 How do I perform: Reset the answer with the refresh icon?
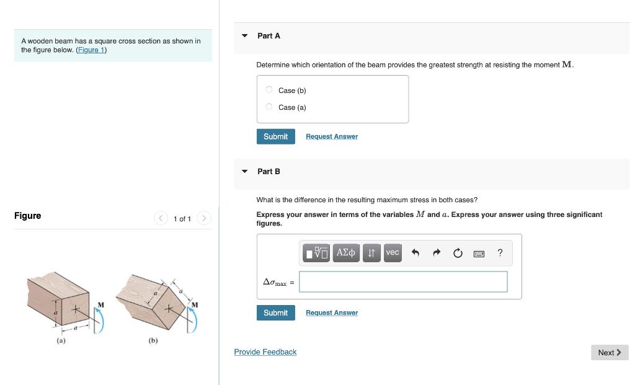(x=458, y=253)
